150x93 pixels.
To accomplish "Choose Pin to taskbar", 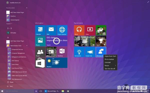I will point(110,59).
